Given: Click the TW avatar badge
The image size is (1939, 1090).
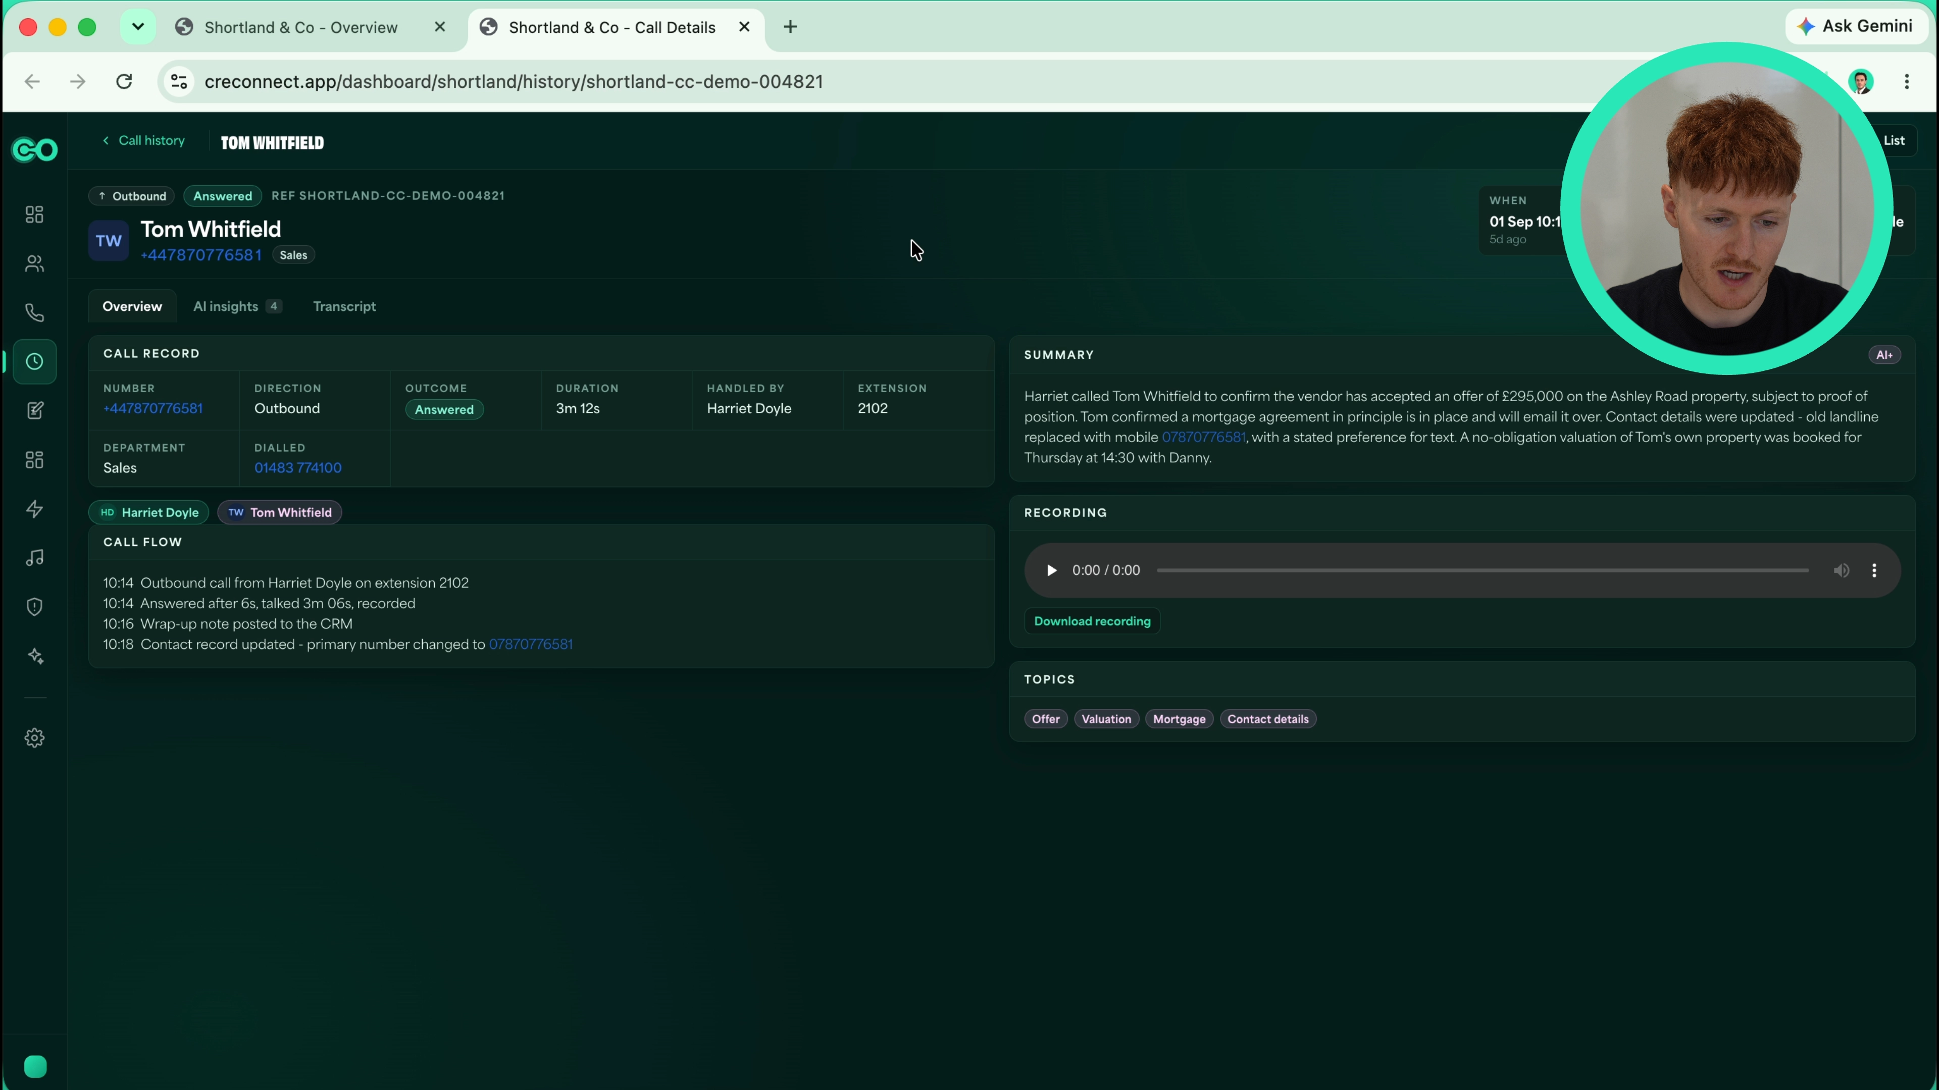Looking at the screenshot, I should tap(109, 241).
